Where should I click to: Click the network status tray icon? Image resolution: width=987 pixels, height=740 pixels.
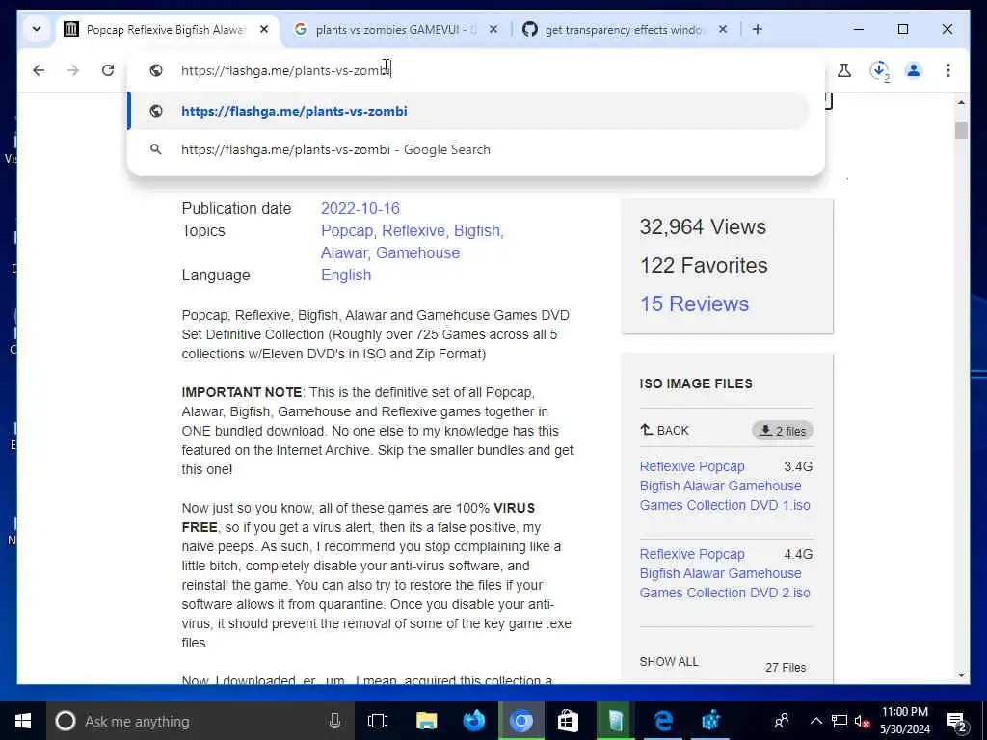[839, 721]
